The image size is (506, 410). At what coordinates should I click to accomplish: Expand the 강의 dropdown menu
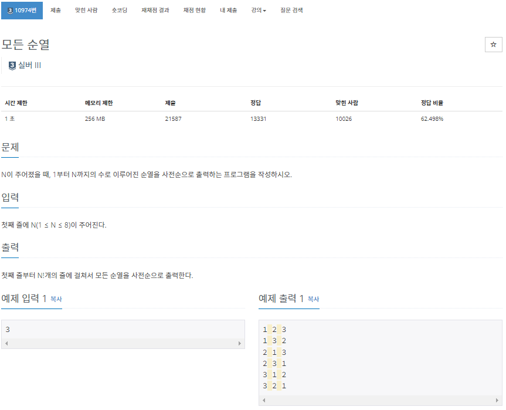click(x=259, y=11)
